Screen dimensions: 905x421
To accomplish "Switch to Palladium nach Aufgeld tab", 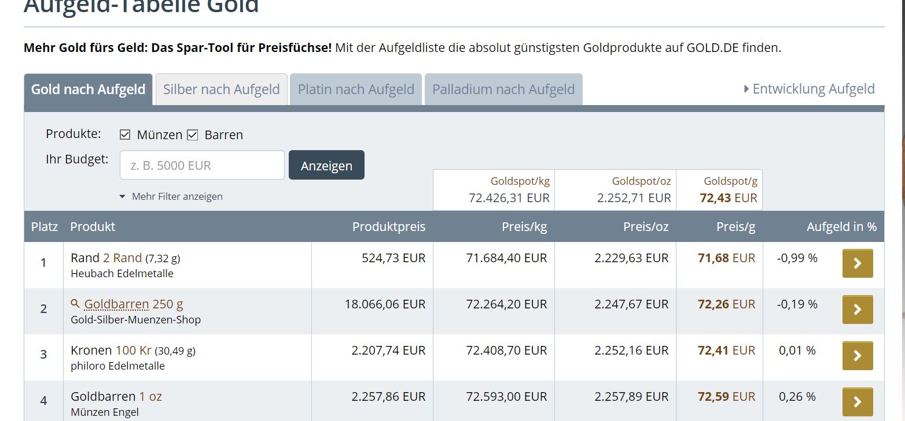I will pos(503,90).
